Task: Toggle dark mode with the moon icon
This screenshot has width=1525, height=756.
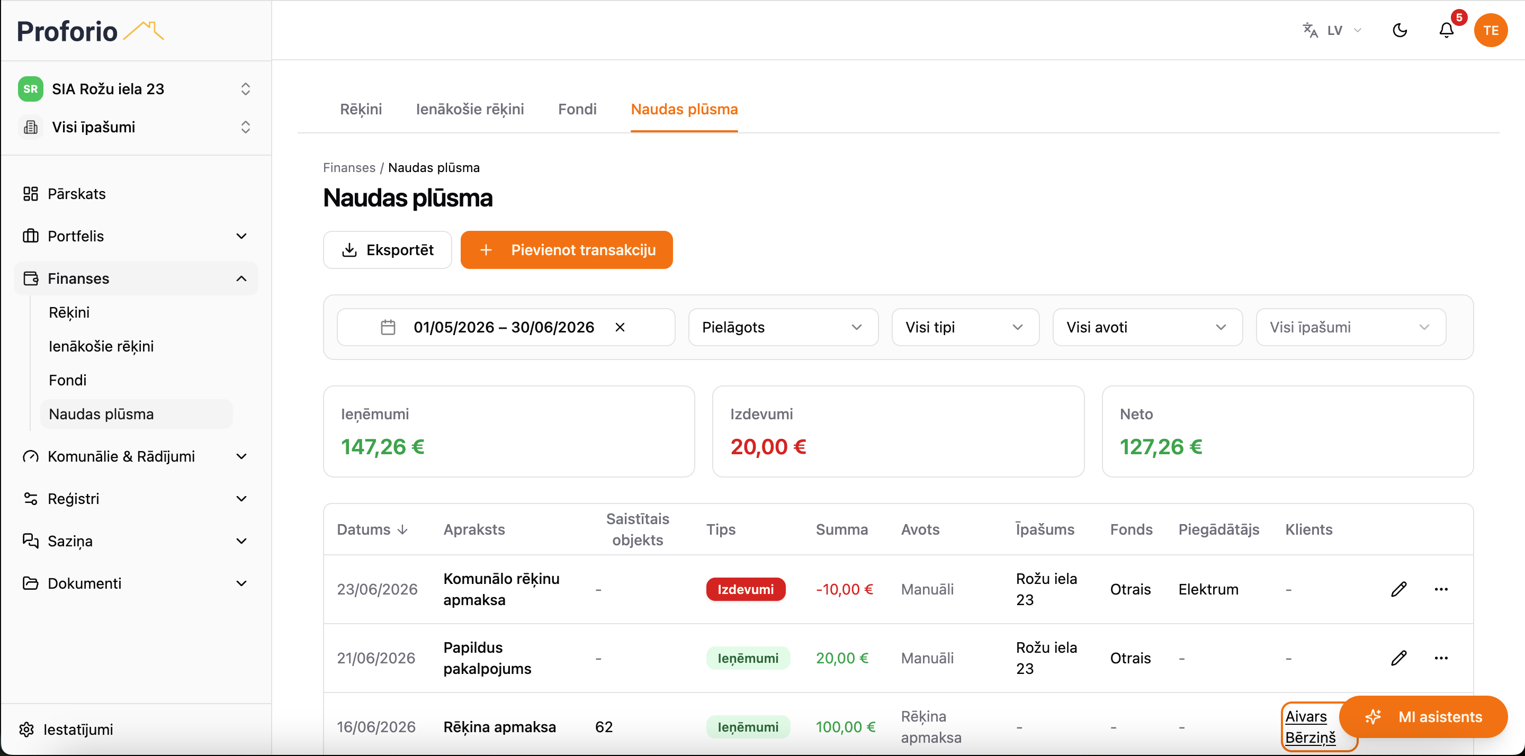Action: 1400,30
